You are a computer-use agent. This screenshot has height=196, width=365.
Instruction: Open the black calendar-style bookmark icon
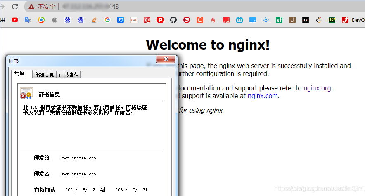(306, 20)
